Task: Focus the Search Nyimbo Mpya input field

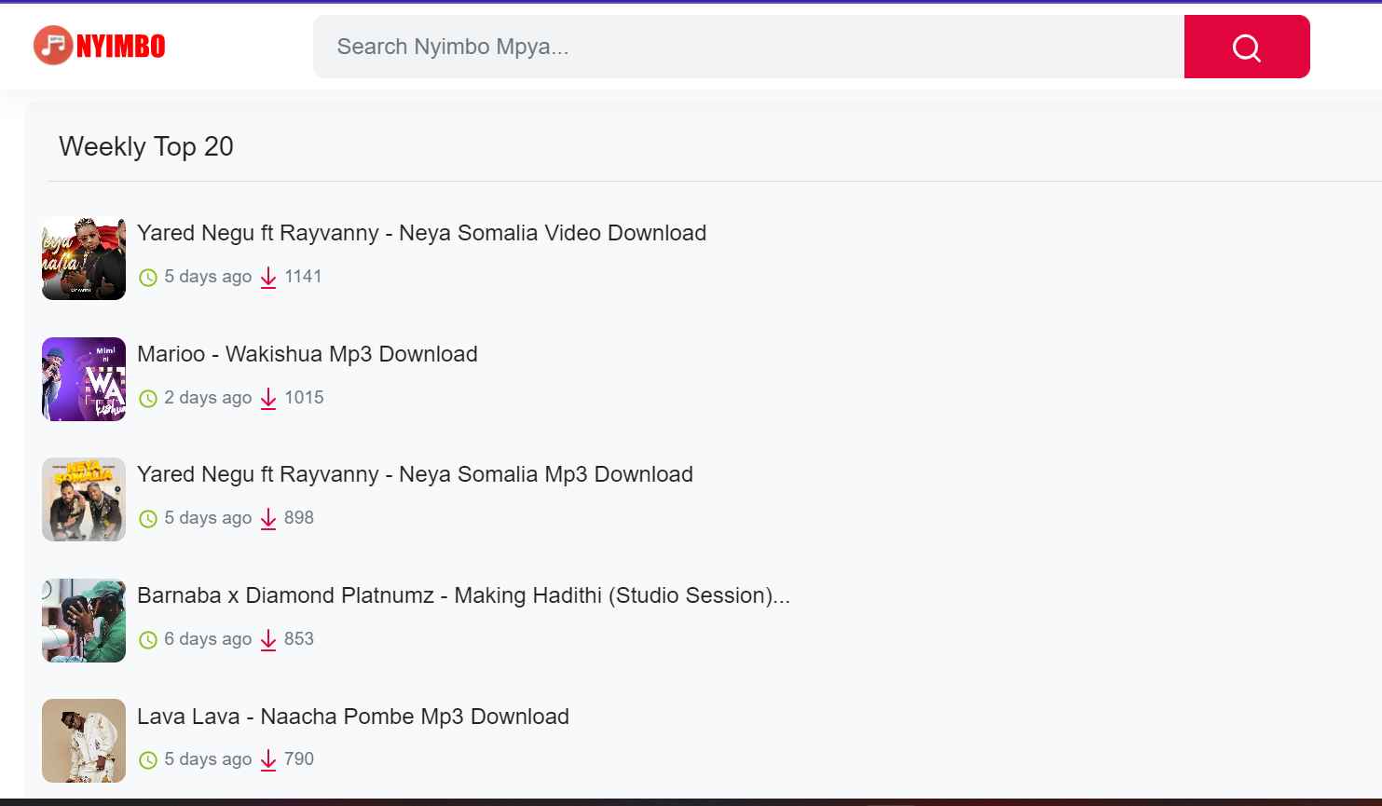Action: point(748,47)
